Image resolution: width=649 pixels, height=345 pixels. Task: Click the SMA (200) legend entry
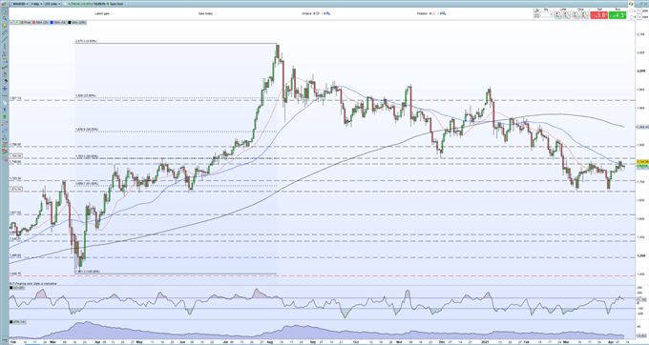point(78,23)
